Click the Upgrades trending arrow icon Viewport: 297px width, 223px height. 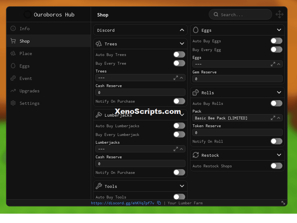(13, 91)
